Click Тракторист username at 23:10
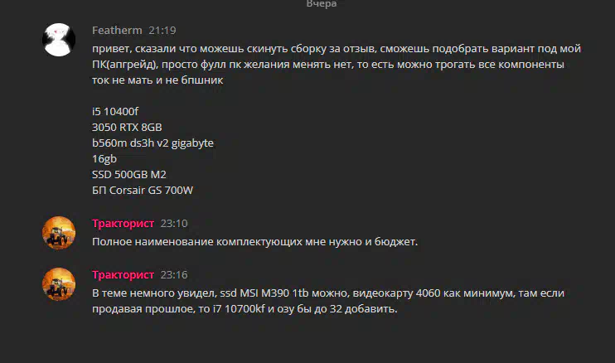The image size is (615, 363). (123, 223)
